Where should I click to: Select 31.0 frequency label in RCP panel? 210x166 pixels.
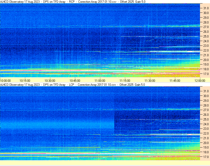206,8
